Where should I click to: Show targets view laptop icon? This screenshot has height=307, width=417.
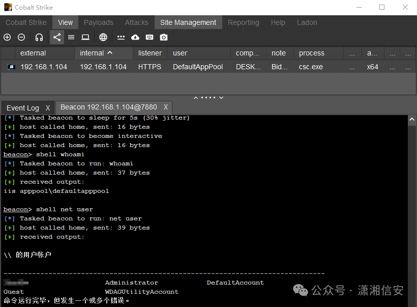click(85, 37)
